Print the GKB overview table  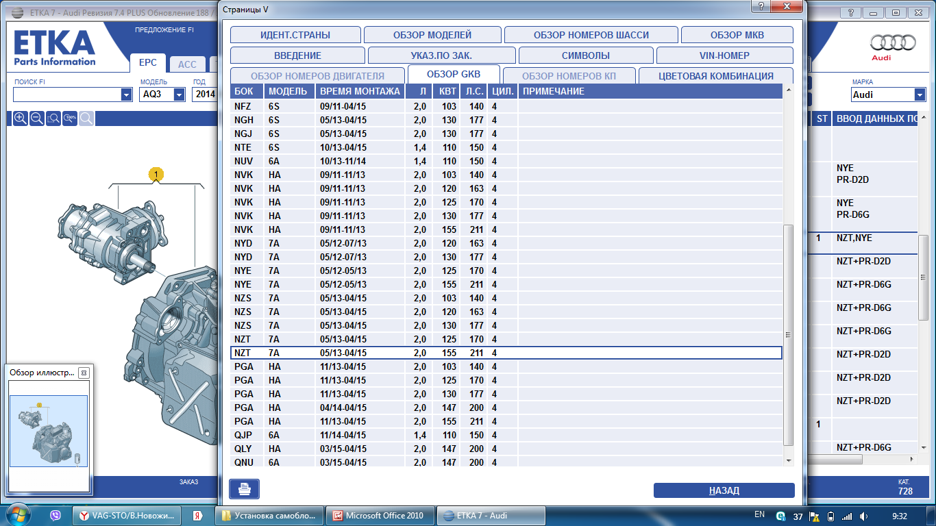click(244, 489)
